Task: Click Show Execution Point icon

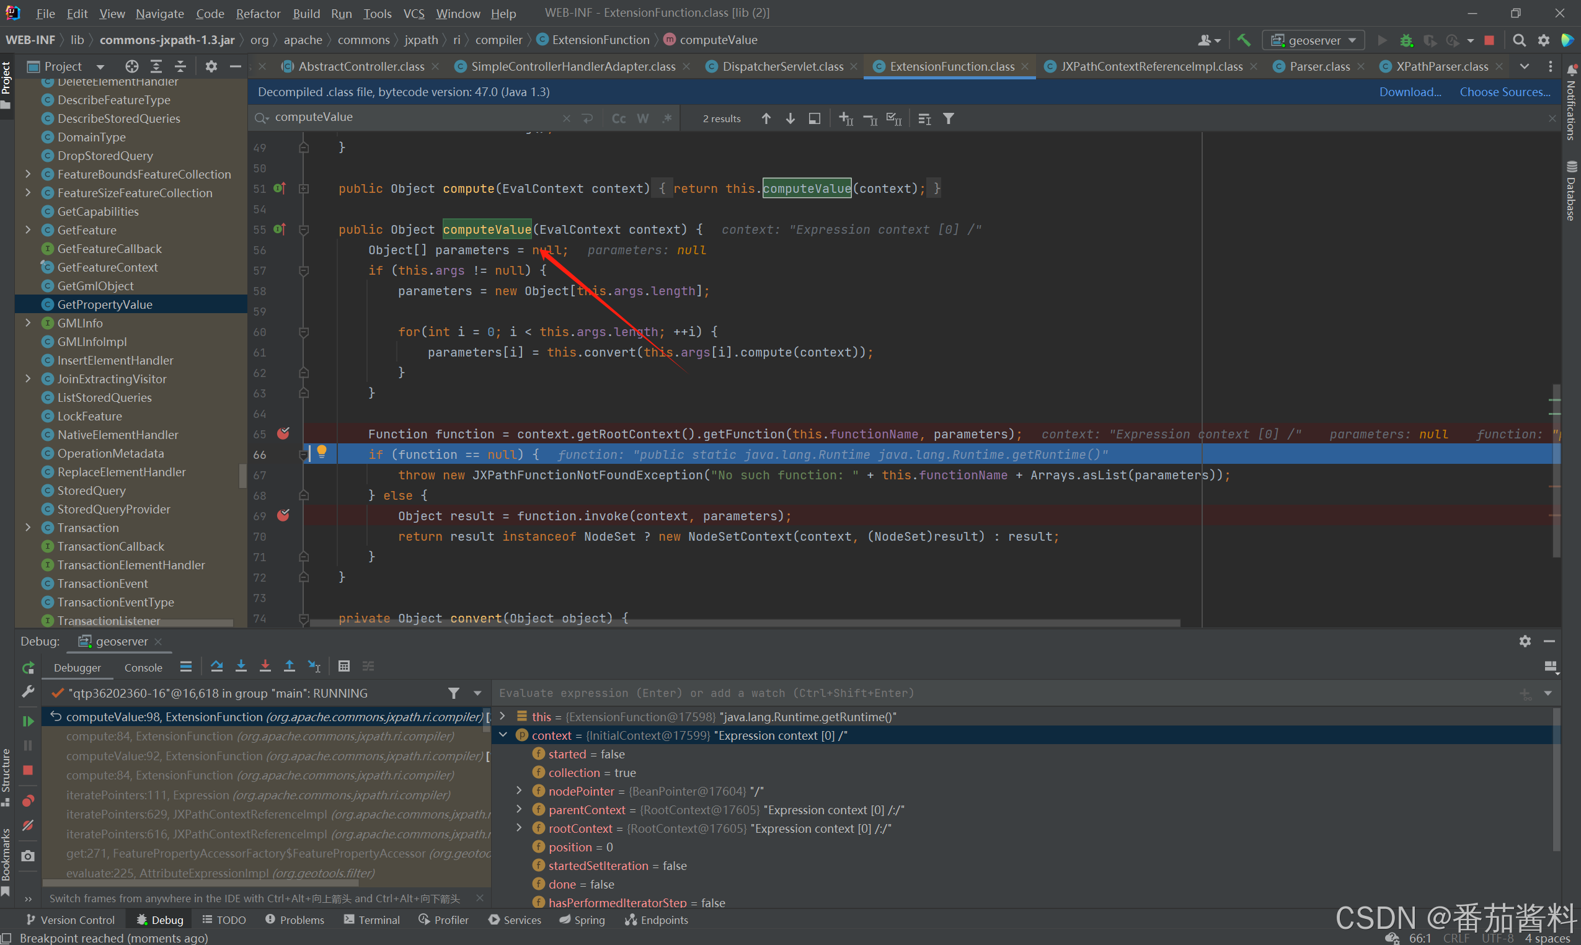Action: (186, 666)
